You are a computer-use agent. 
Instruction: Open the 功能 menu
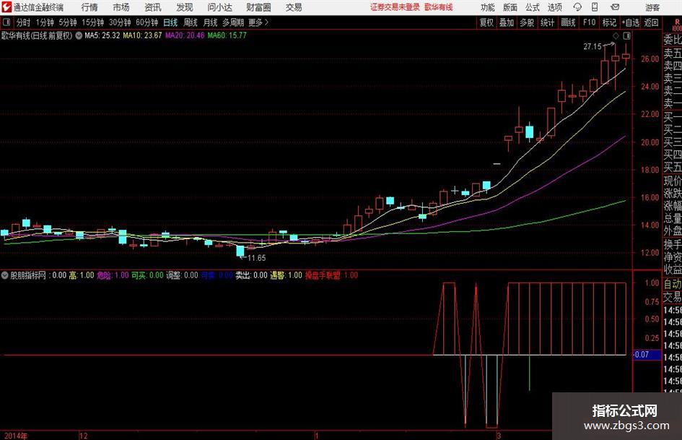tap(488, 7)
